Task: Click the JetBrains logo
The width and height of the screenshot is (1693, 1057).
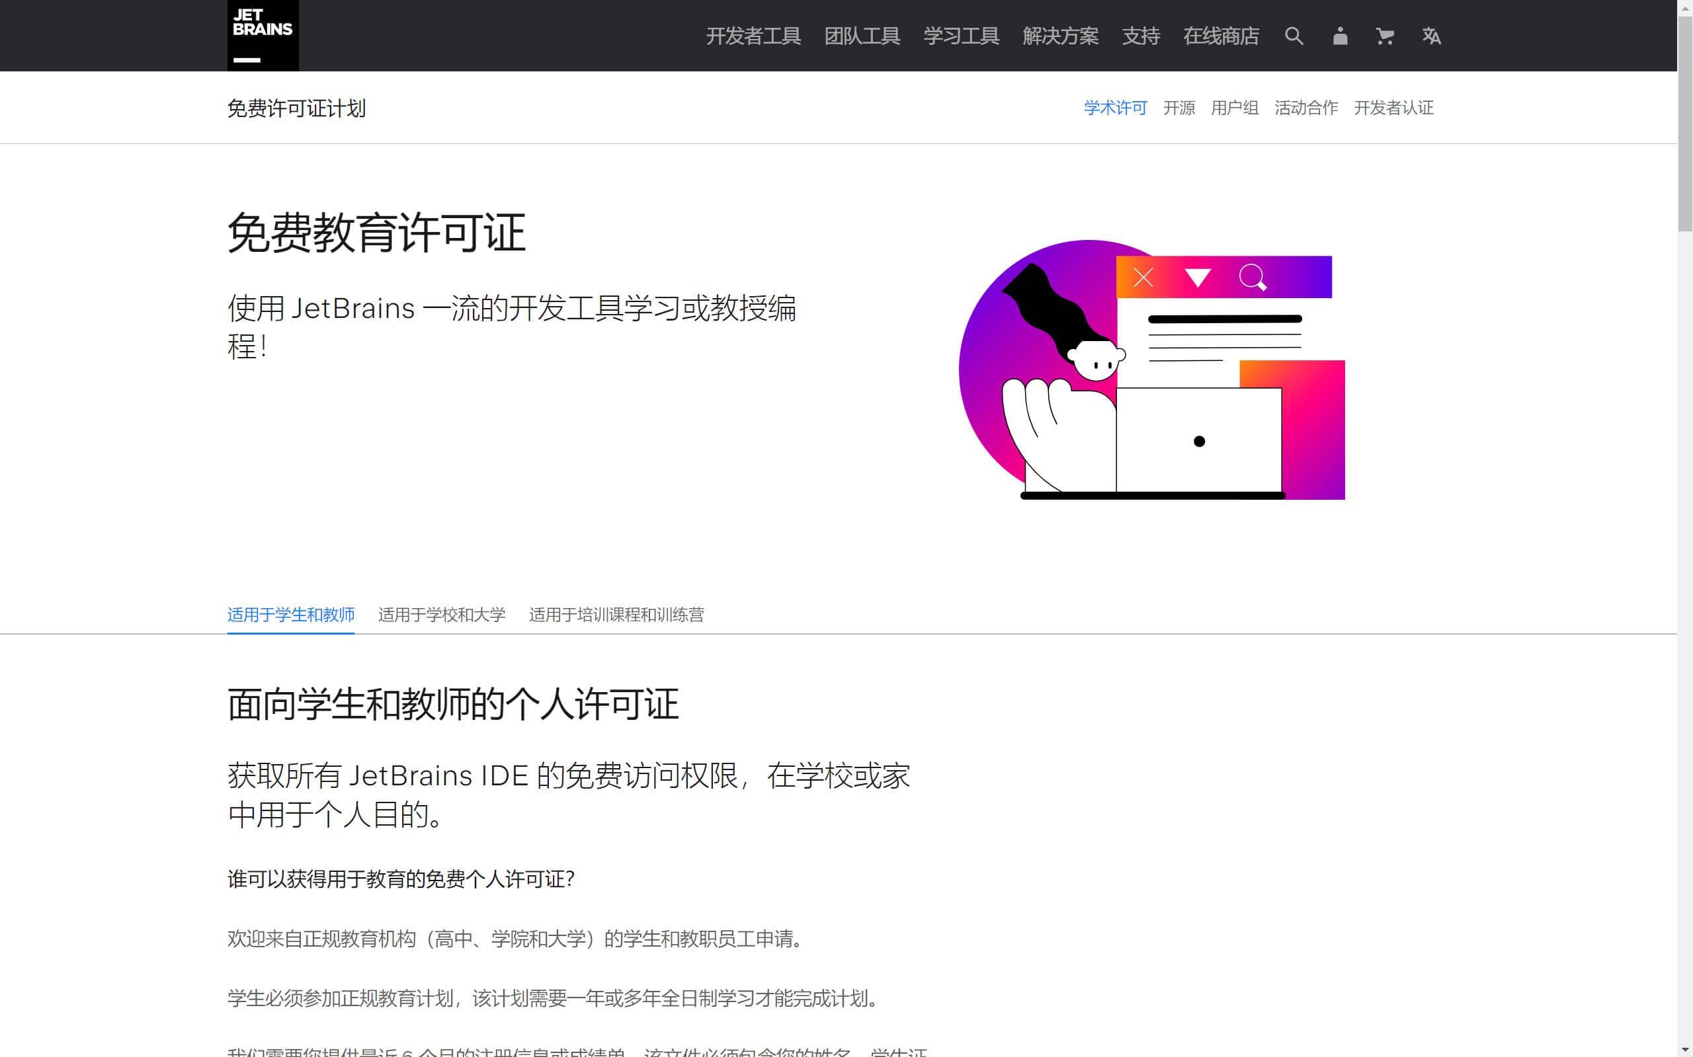Action: tap(263, 35)
